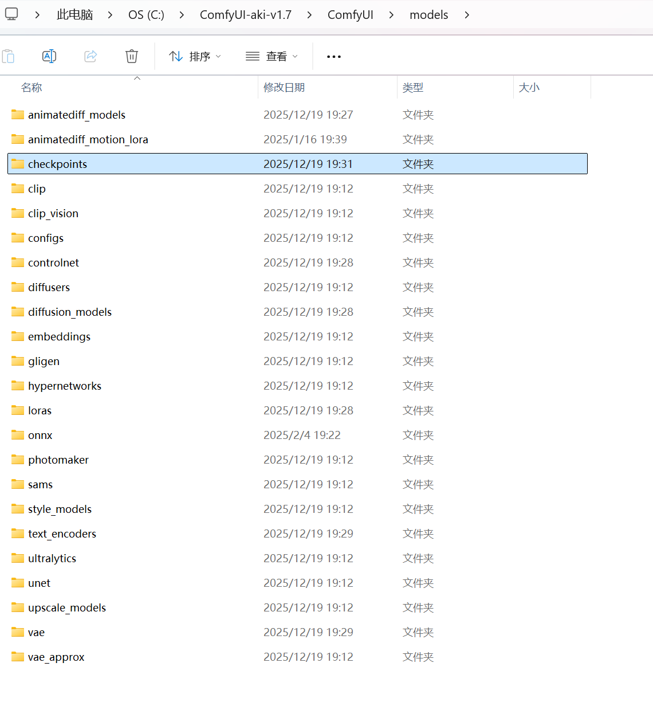The height and width of the screenshot is (702, 653).
Task: Select the clip folder icon
Action: (18, 189)
